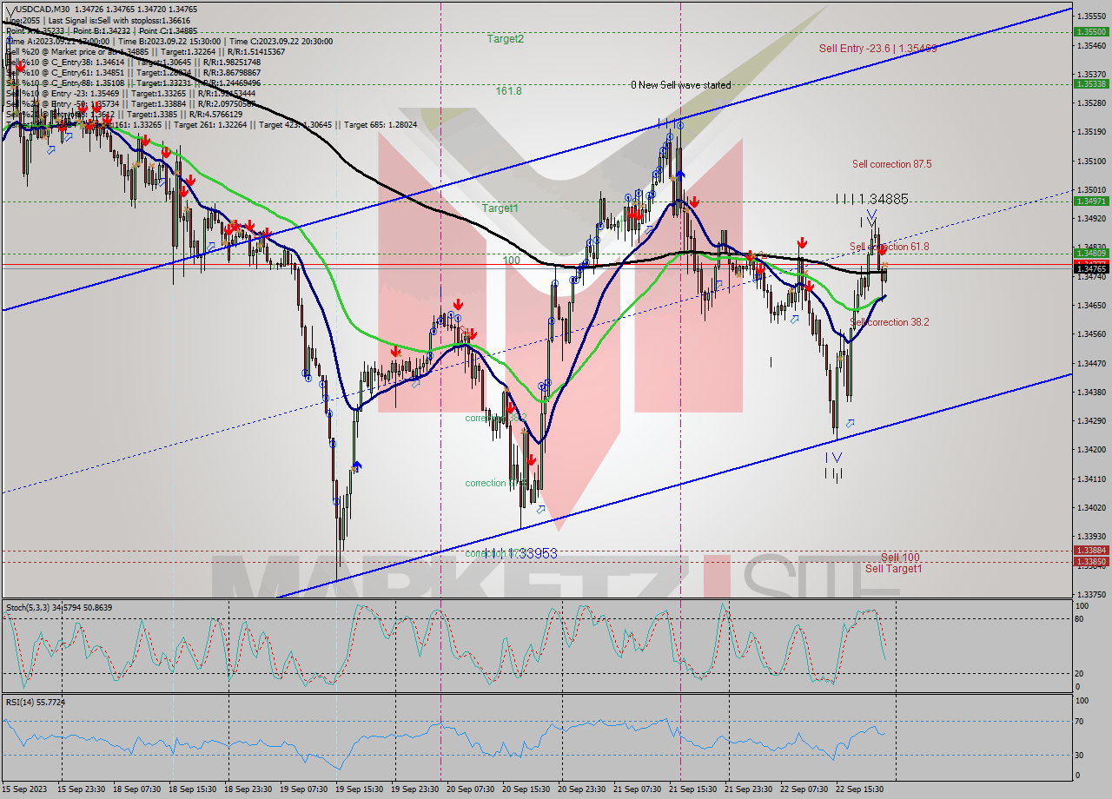Click the '0 New Sell wave started' annotation

tap(680, 85)
